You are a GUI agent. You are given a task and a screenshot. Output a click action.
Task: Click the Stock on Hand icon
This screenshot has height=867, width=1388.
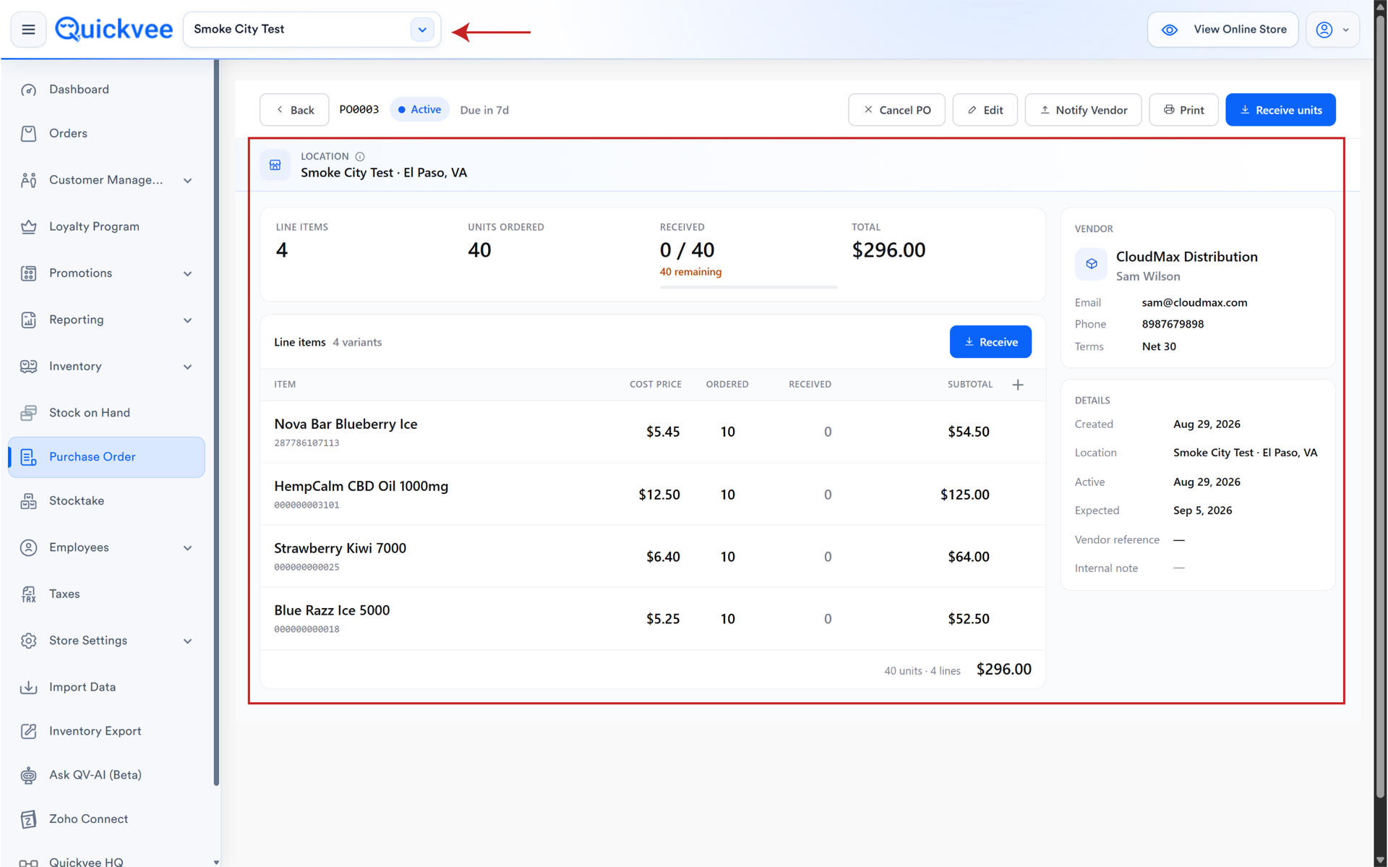point(28,413)
